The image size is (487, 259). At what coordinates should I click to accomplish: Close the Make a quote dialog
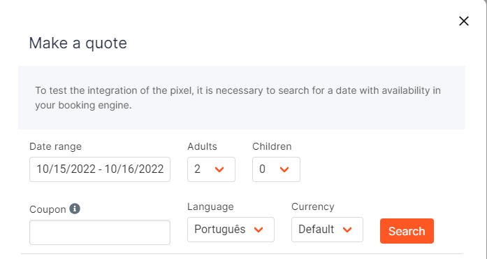tap(464, 21)
